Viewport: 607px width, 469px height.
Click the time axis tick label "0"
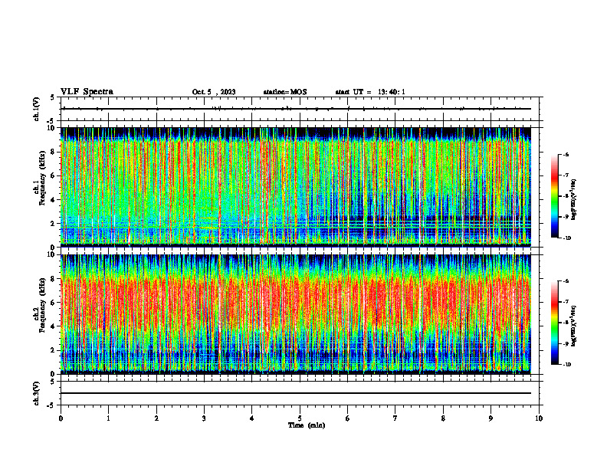[x=61, y=418]
